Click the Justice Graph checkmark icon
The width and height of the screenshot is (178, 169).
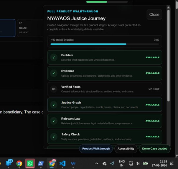(54, 105)
